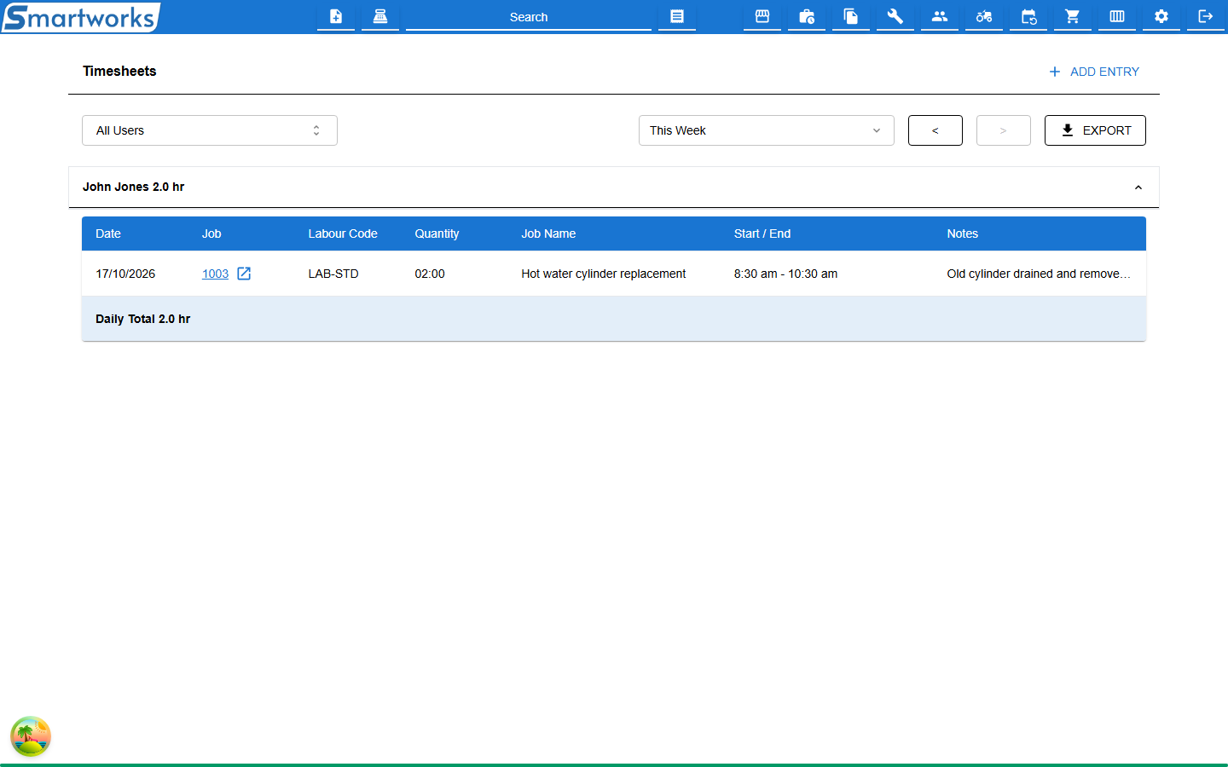This screenshot has height=767, width=1228.
Task: Click the new document icon in top bar
Action: pos(336,16)
